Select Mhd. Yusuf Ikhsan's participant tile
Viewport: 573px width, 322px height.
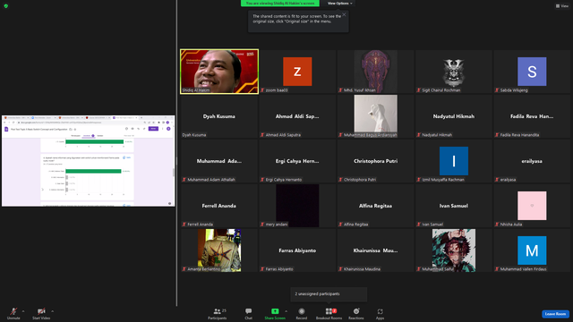tap(376, 72)
